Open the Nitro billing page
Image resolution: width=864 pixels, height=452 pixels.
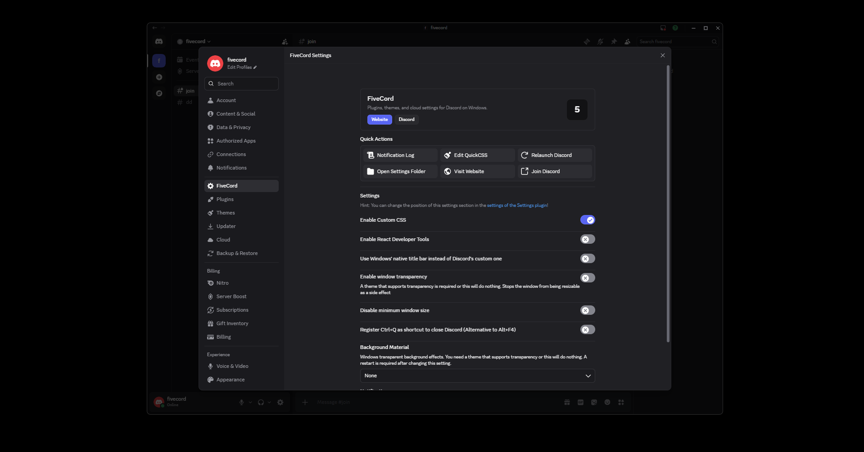coord(241,283)
